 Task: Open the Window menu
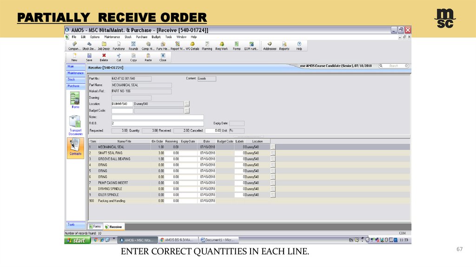(x=182, y=37)
